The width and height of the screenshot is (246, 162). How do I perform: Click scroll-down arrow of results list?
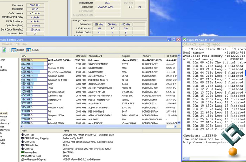tap(179, 123)
